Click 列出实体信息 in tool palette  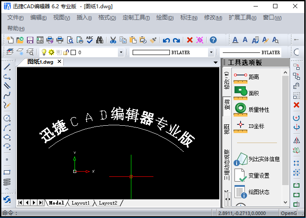[x=257, y=159]
